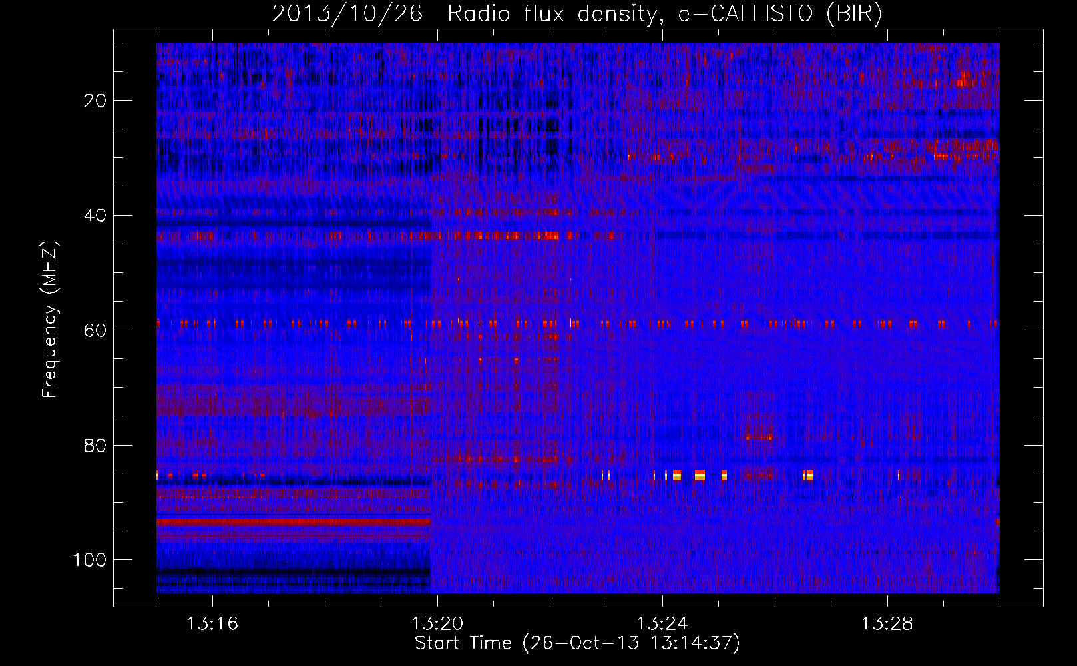1077x666 pixels.
Task: Click the 13:24 time tick label
Action: point(662,624)
